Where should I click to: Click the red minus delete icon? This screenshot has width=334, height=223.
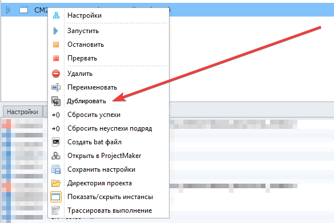tap(56, 74)
